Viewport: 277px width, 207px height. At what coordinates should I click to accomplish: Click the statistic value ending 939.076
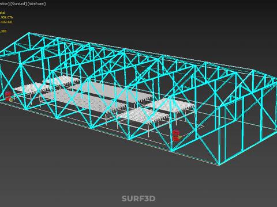click(x=6, y=17)
